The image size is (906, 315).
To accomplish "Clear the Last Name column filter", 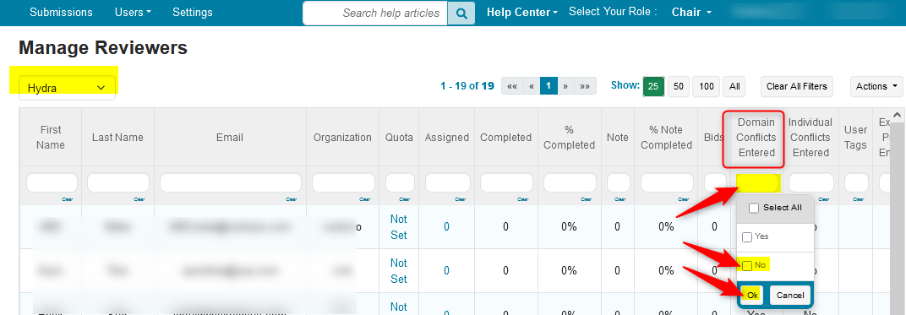I will click(x=139, y=199).
